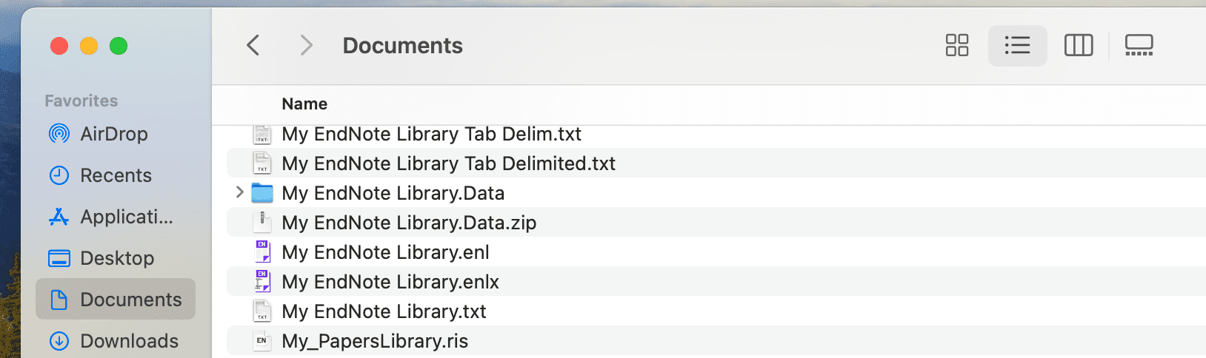
Task: Go back using the left chevron
Action: [253, 45]
